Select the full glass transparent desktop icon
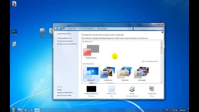The height and width of the screenshot is (112, 199). 43,33
